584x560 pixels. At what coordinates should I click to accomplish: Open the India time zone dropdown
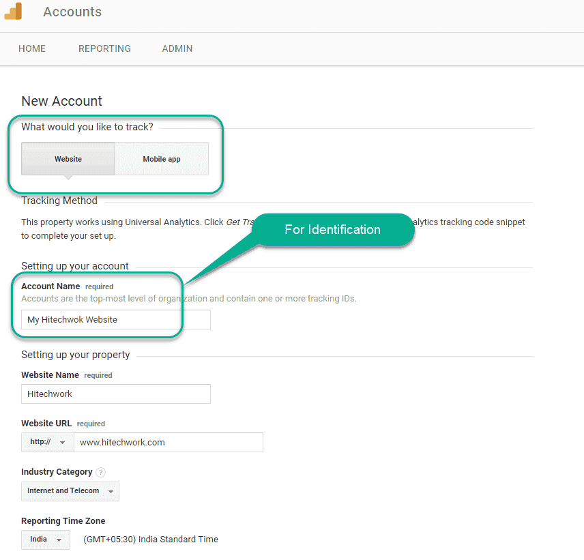(x=46, y=540)
